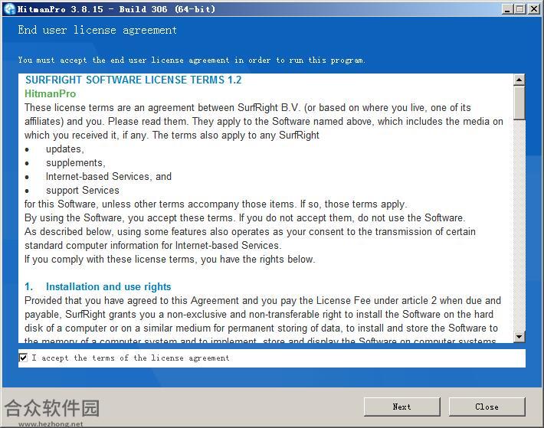The width and height of the screenshot is (544, 428).
Task: Click the 'By using the Software, you accept' line
Action: [244, 217]
